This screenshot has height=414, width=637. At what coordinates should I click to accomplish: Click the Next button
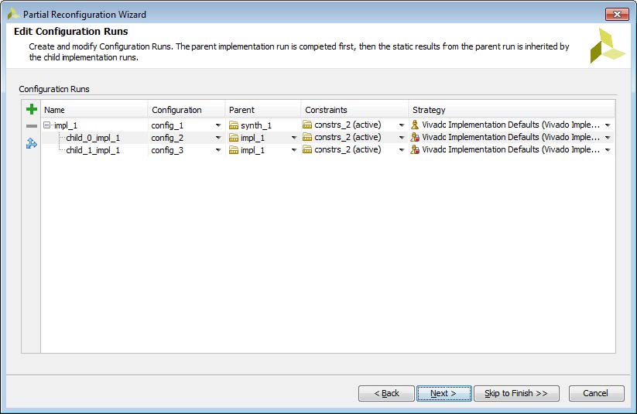(444, 393)
